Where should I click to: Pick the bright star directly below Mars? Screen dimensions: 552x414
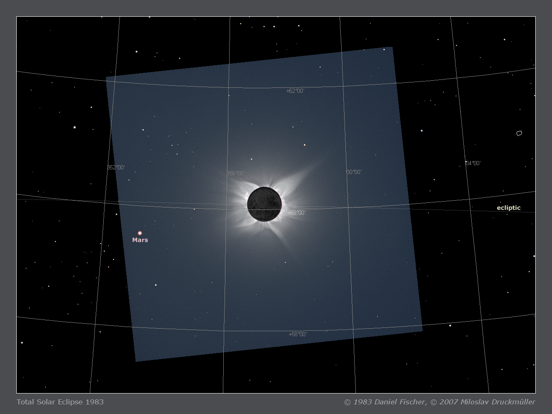coord(156,285)
